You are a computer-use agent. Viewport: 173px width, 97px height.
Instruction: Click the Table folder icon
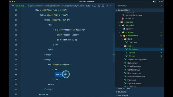125,46
